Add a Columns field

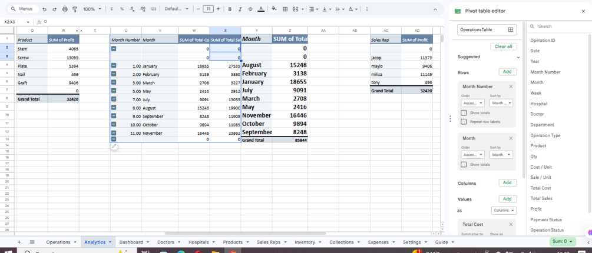point(507,182)
